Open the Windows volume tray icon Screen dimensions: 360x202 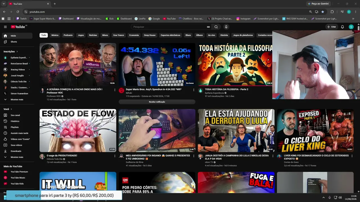point(340,198)
